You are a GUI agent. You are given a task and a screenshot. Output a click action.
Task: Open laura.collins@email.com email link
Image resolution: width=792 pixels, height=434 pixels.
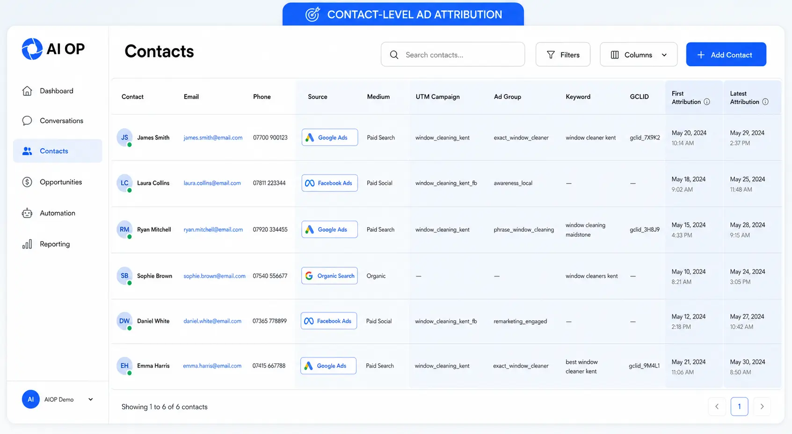click(212, 183)
